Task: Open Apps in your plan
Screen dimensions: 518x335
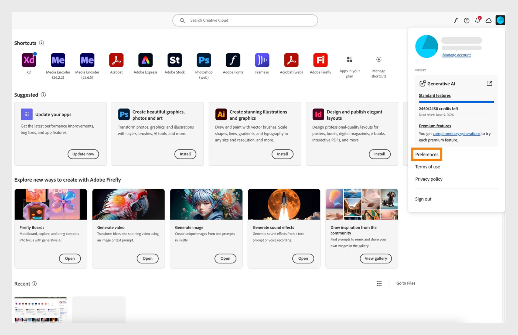Action: click(x=350, y=59)
